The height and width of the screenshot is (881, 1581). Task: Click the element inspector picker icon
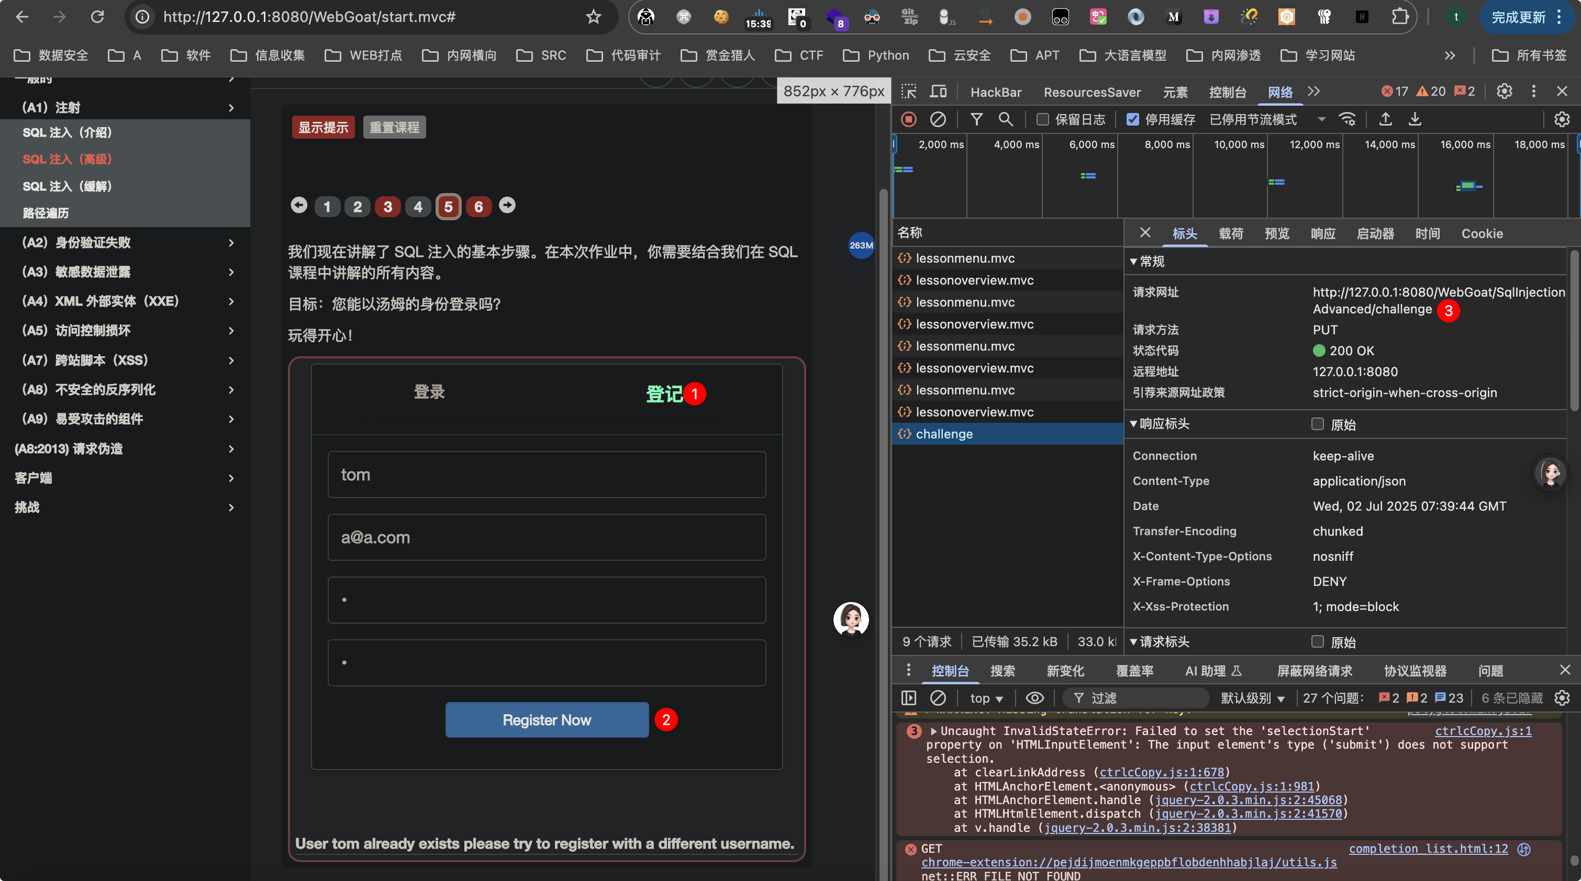point(908,92)
